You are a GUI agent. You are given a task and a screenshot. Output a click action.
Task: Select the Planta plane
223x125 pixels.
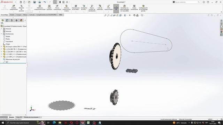[8, 39]
